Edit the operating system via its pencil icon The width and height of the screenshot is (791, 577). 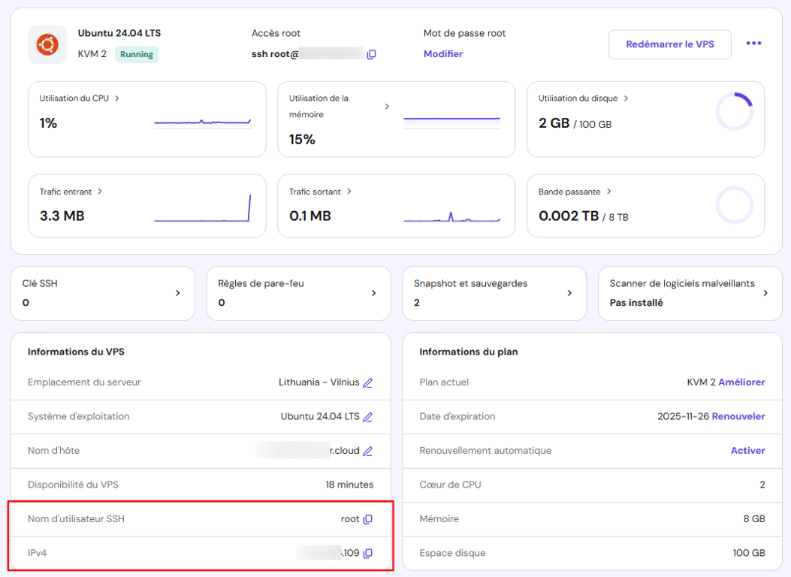[x=367, y=416]
